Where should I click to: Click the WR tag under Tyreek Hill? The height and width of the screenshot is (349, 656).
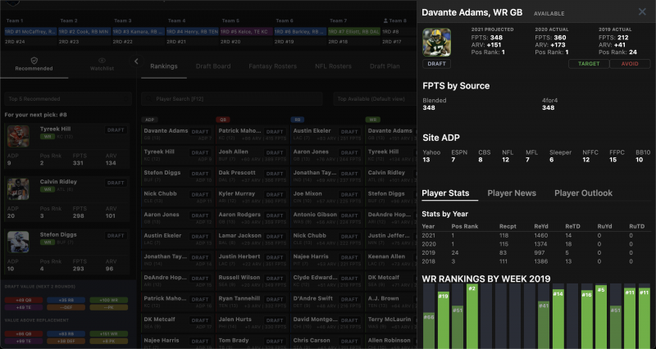[x=48, y=137]
